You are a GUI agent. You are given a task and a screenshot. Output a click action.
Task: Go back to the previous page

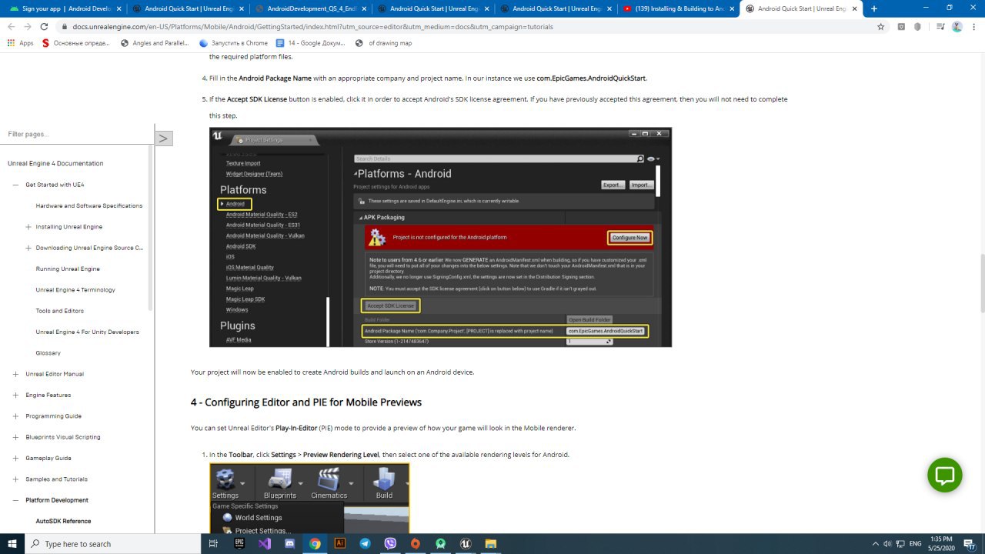[12, 26]
